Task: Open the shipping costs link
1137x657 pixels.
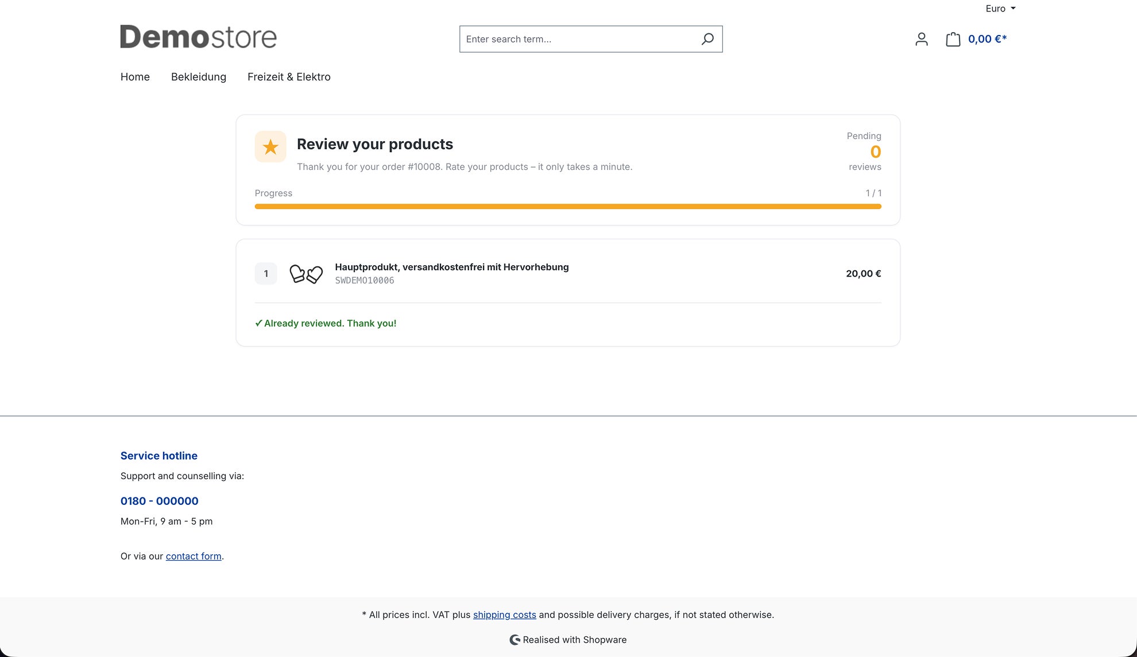Action: pos(505,615)
